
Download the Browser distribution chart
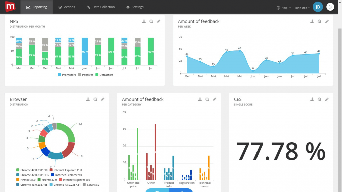point(88,99)
